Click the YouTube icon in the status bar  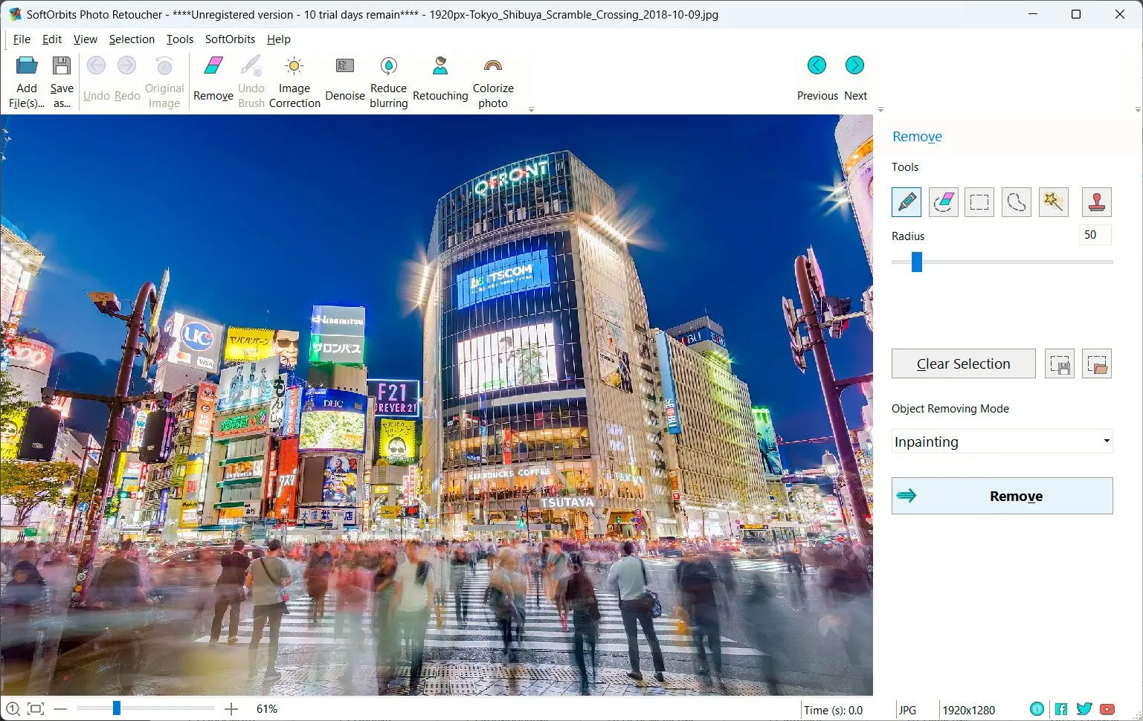click(1107, 708)
